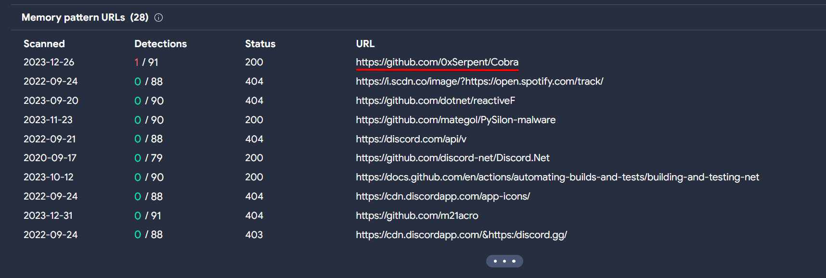Screen dimensions: 826x278
Task: Follow the github.com/dotnet/reactiveF link
Action: (x=435, y=101)
